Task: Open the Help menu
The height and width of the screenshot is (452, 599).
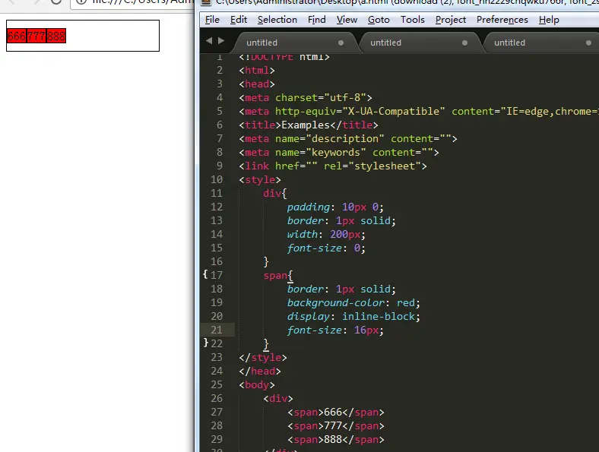Action: (x=549, y=20)
